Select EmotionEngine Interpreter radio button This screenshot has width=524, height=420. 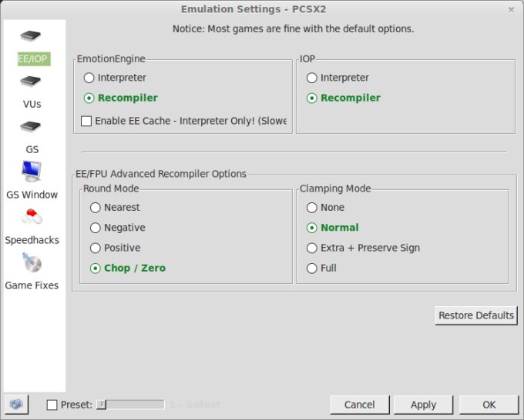click(89, 78)
